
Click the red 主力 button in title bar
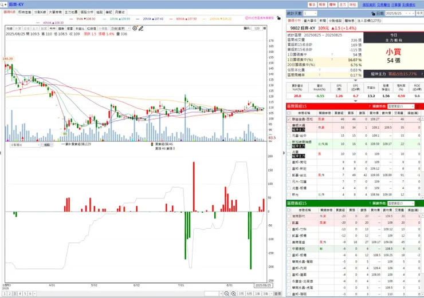tap(343, 5)
